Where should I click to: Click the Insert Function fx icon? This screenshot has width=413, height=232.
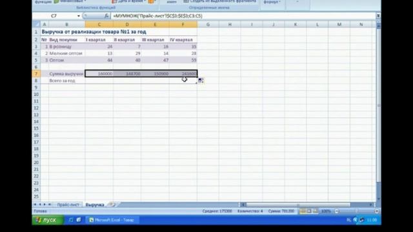coord(106,15)
